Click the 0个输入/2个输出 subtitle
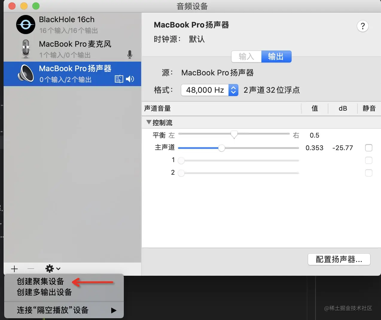 point(65,80)
